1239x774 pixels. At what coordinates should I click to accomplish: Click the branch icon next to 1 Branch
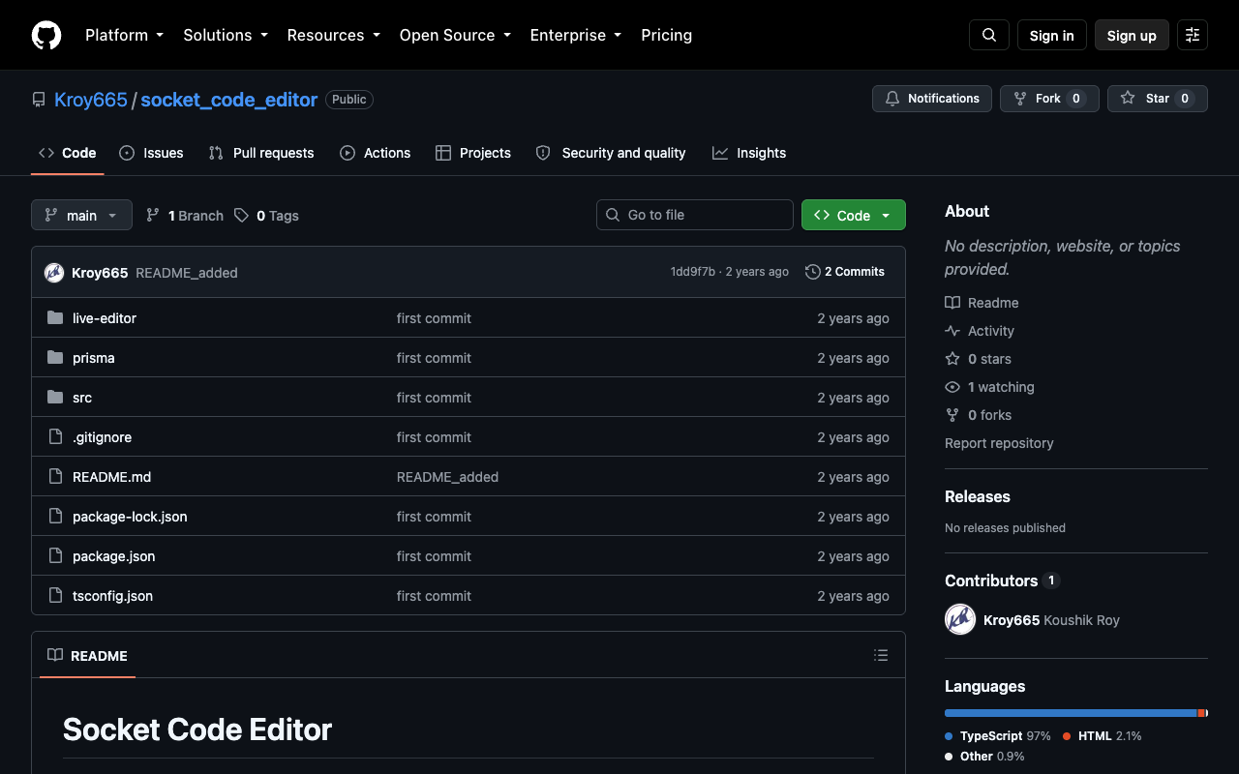click(153, 215)
